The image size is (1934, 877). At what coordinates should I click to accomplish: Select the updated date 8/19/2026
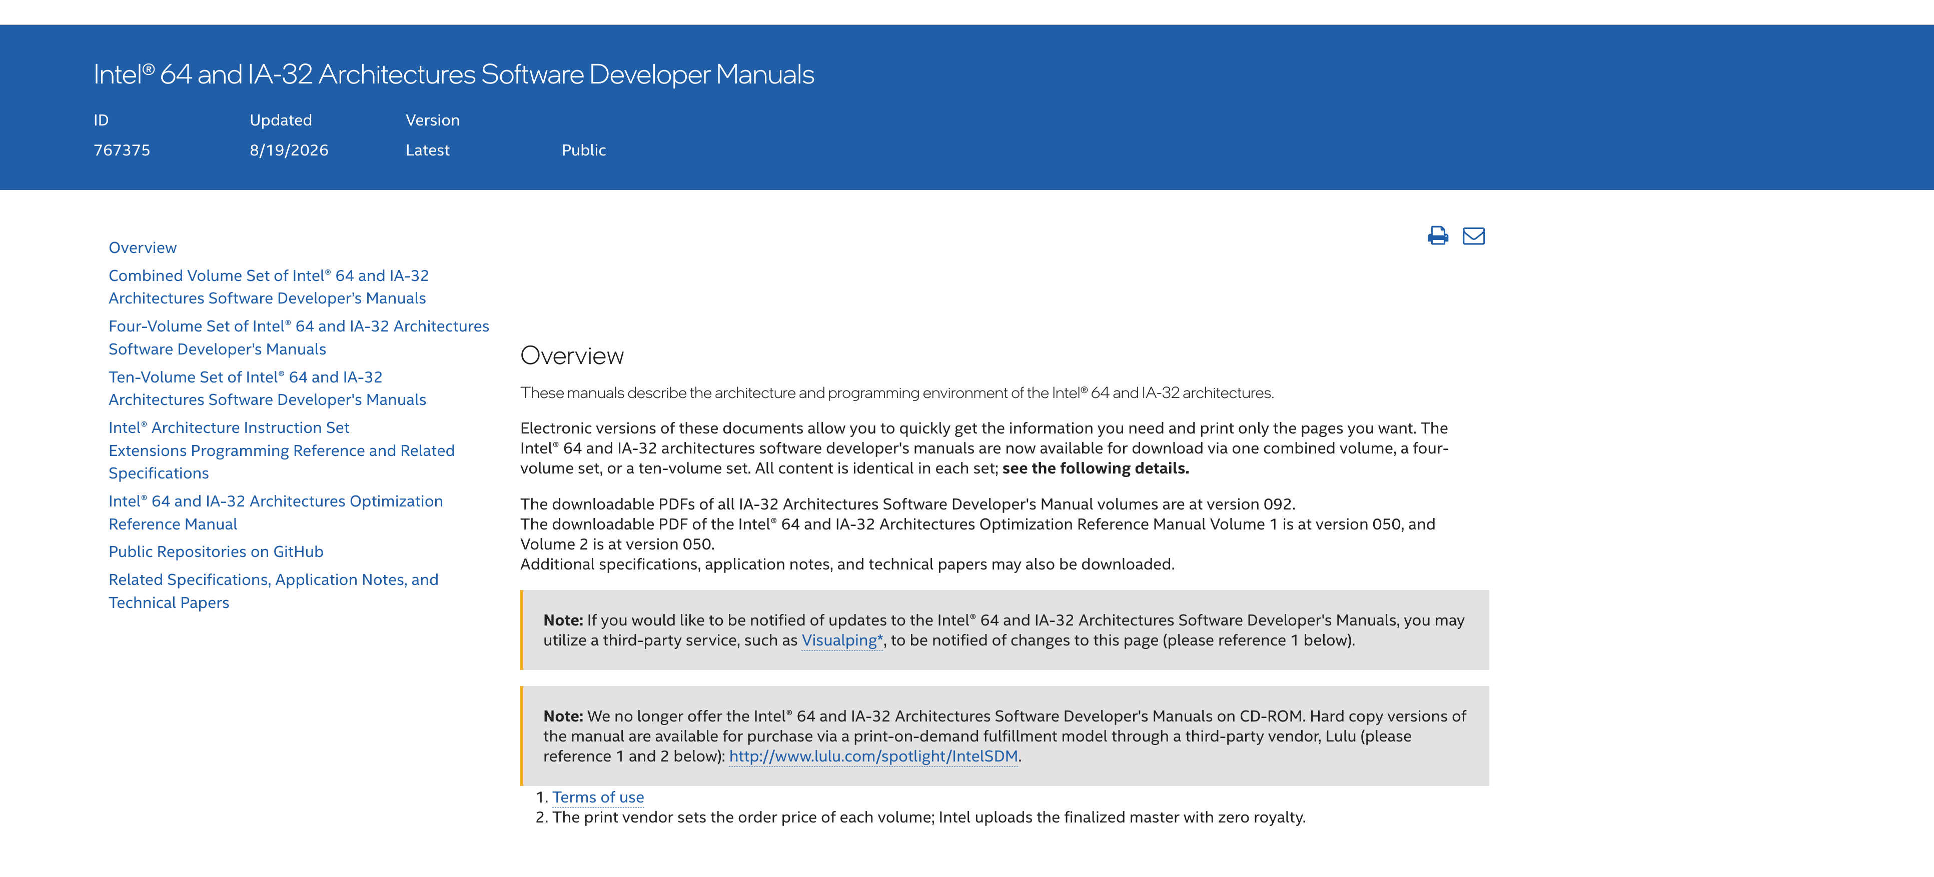(289, 150)
